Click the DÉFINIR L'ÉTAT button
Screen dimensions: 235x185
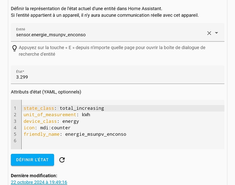click(x=32, y=160)
